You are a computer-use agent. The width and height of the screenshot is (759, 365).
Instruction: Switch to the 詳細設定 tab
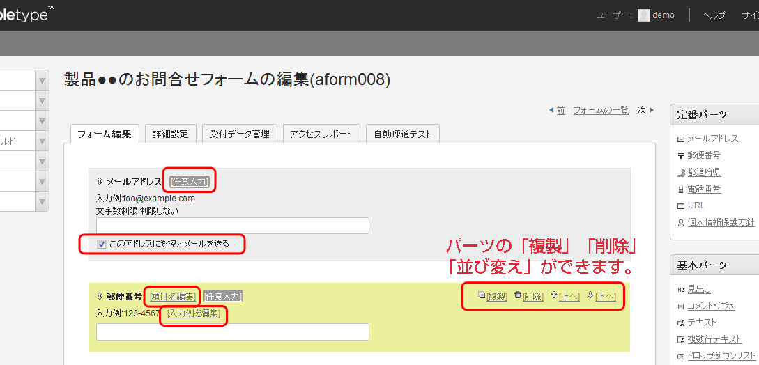point(170,134)
